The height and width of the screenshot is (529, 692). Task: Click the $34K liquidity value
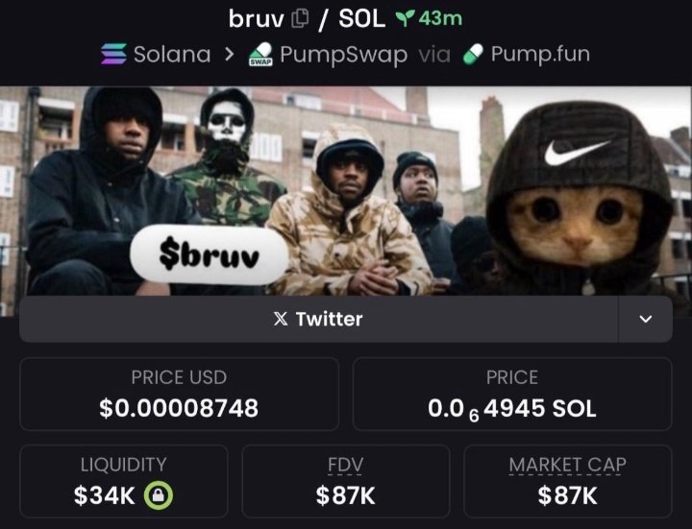104,495
